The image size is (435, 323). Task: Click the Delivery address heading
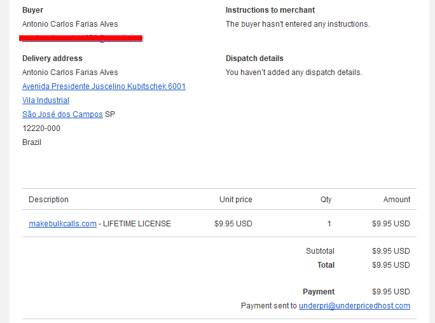(x=52, y=58)
